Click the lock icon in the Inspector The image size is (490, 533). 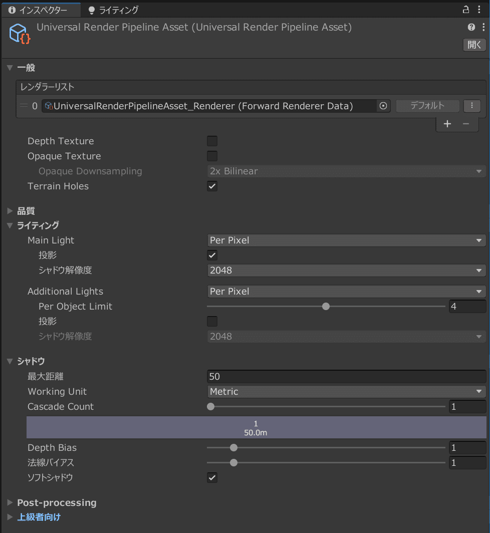pyautogui.click(x=465, y=9)
